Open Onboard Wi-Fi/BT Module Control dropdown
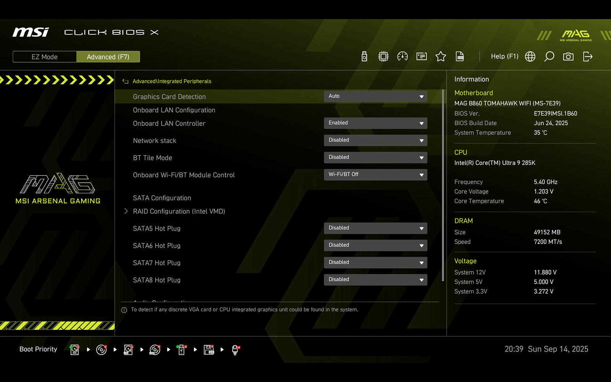 tap(375, 175)
